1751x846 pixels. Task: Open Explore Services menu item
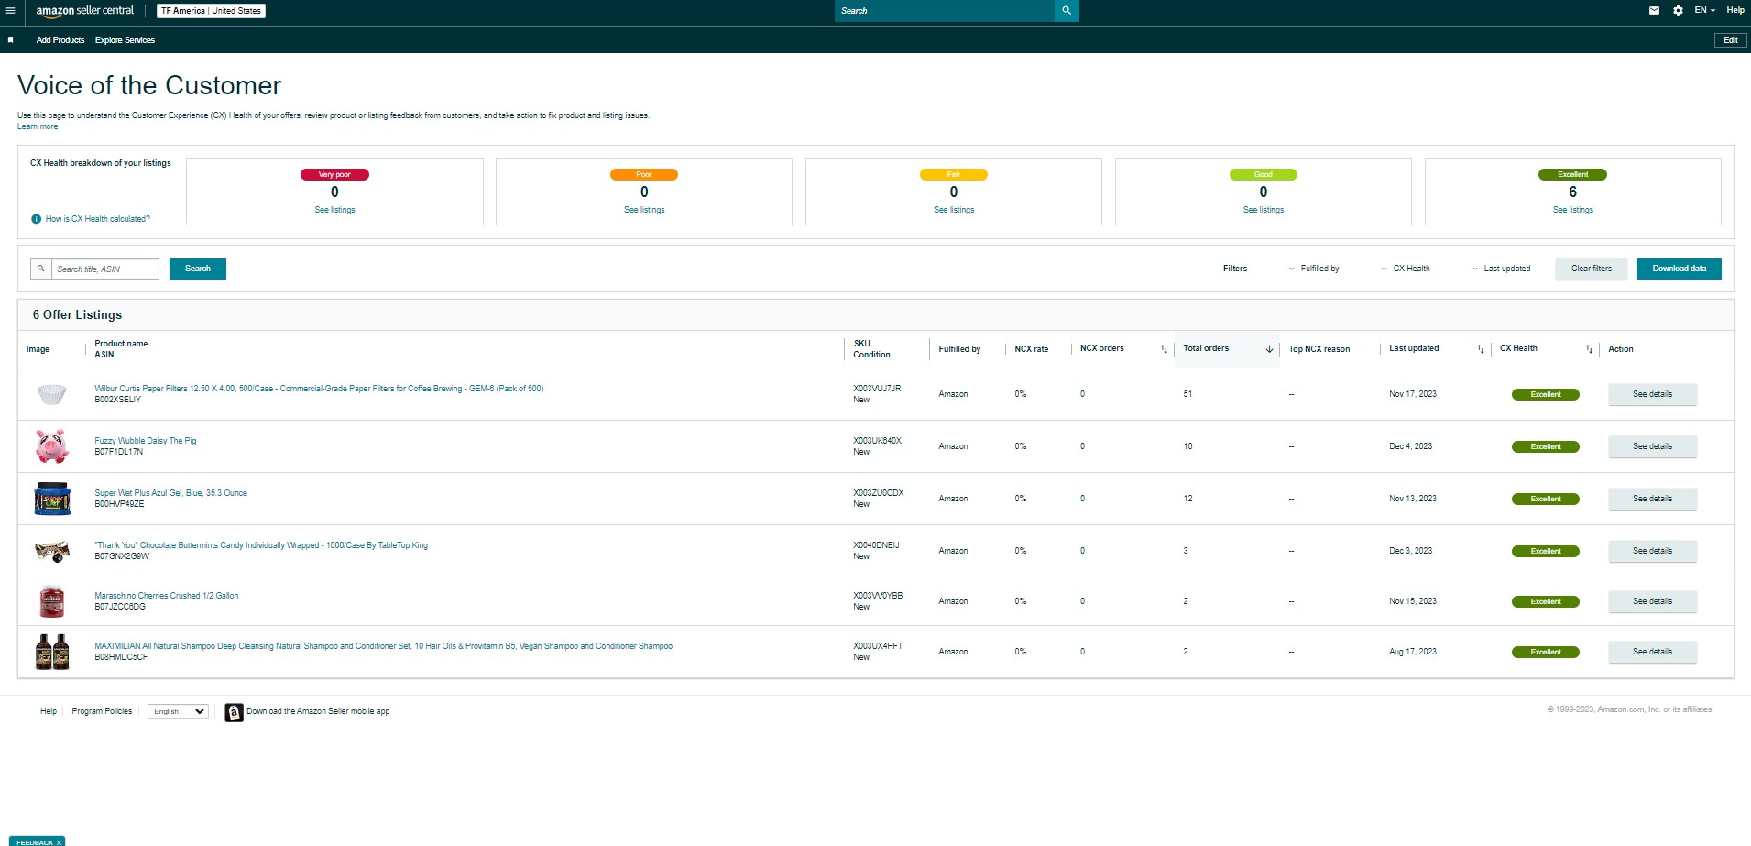click(125, 40)
